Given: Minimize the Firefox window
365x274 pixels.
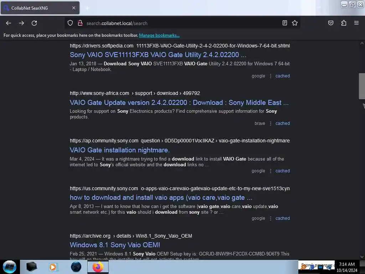Looking at the screenshot, I should [344, 4].
